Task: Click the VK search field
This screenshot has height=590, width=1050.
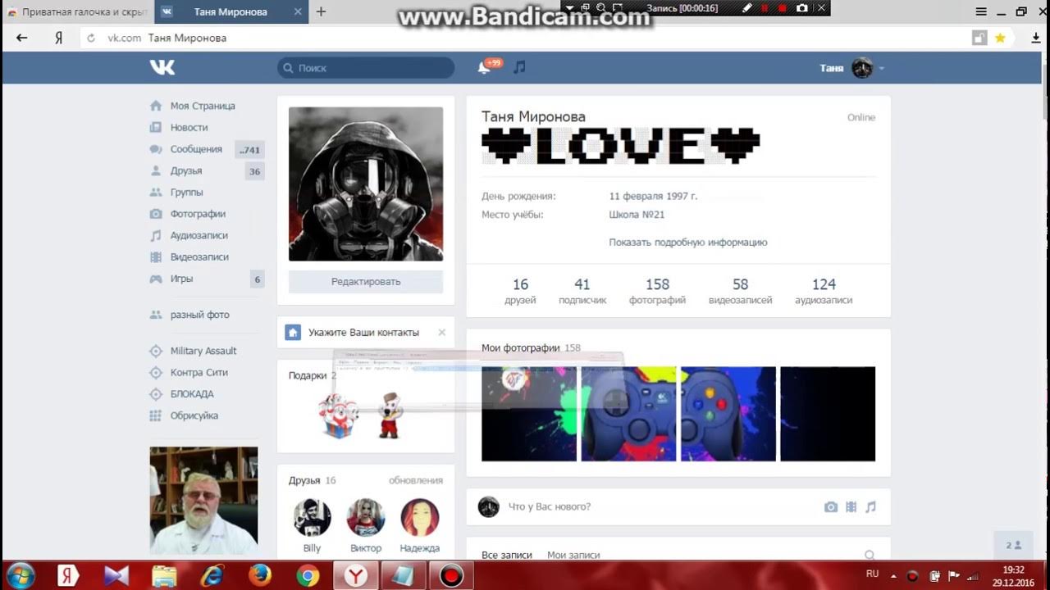Action: [x=366, y=68]
